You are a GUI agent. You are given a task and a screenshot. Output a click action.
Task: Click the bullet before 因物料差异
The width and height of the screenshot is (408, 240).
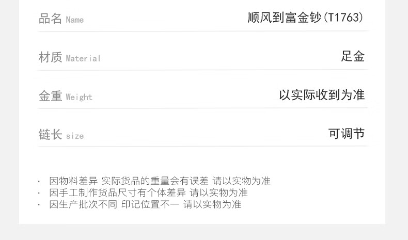coord(39,181)
